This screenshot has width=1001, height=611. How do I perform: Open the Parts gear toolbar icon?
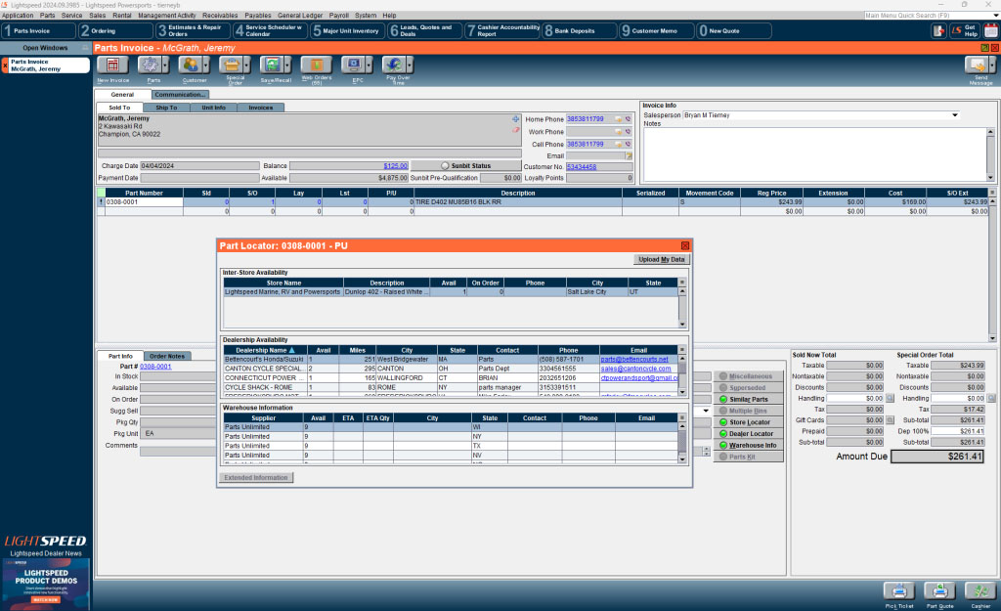[x=150, y=65]
